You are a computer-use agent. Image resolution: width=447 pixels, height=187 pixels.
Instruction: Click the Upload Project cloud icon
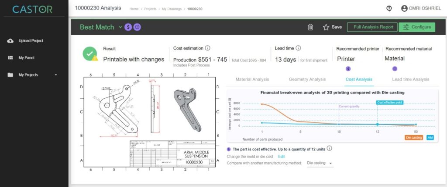tap(10, 41)
